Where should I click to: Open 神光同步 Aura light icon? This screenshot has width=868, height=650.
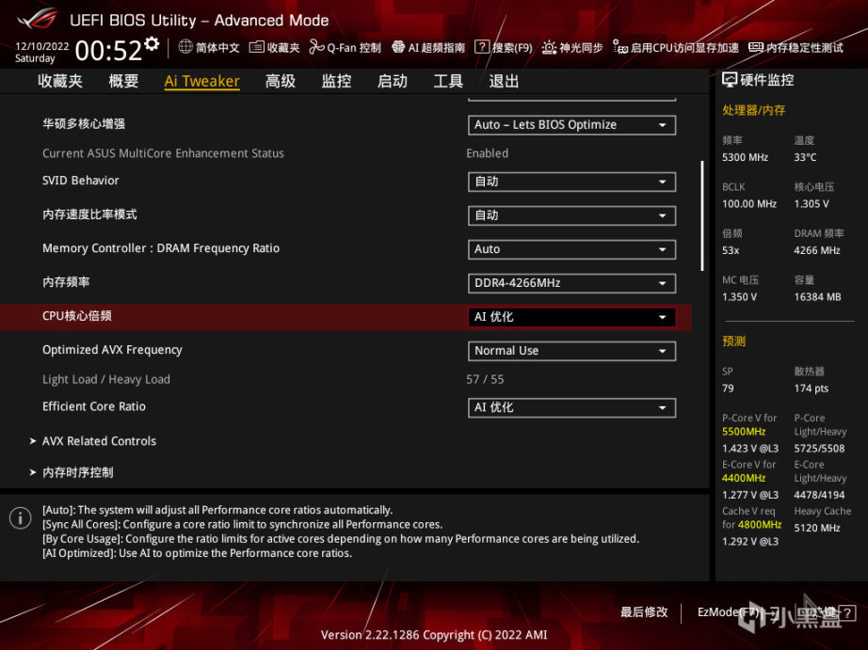[549, 47]
